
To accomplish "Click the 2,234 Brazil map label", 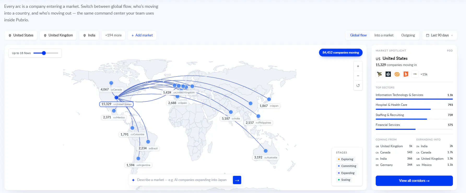I will [x=148, y=148].
